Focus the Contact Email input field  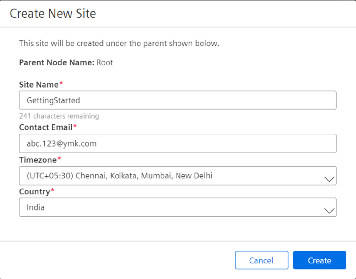(178, 143)
